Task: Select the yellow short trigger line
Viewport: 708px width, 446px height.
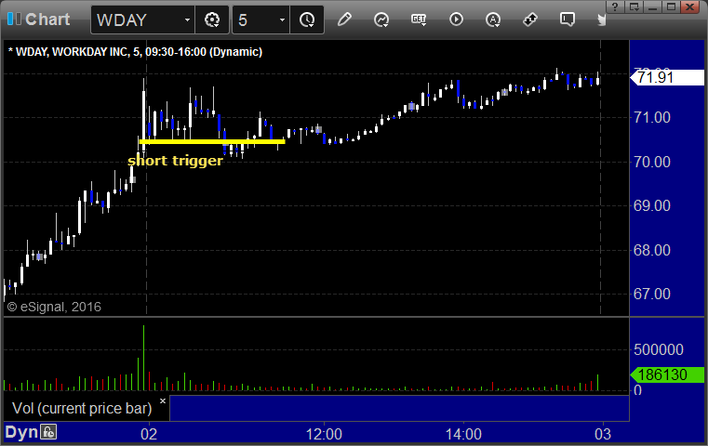Action: (x=212, y=141)
